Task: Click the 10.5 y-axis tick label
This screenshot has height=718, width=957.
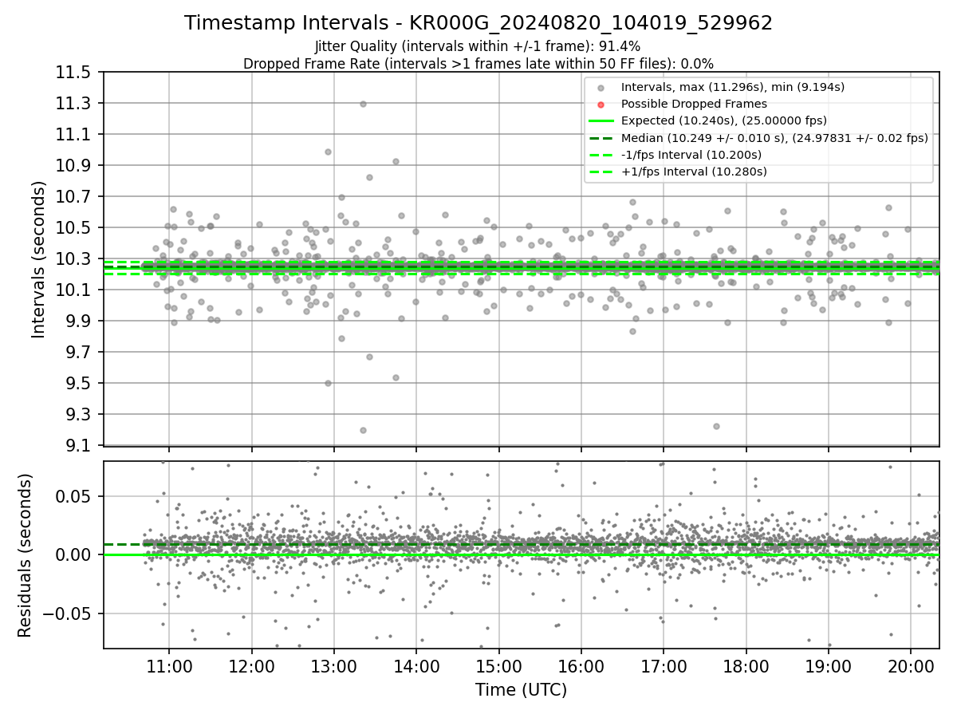Action: 73,228
